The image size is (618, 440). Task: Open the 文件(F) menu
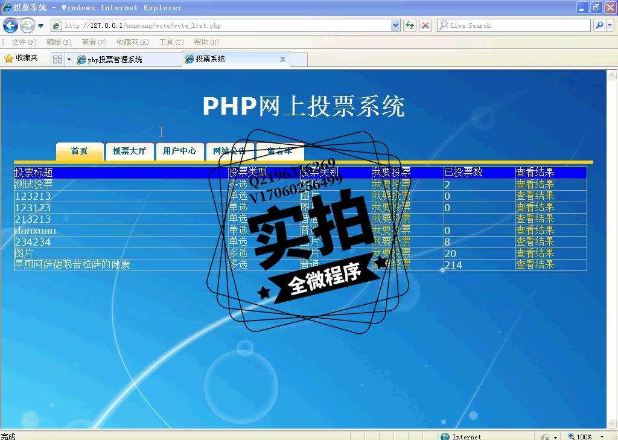point(24,42)
